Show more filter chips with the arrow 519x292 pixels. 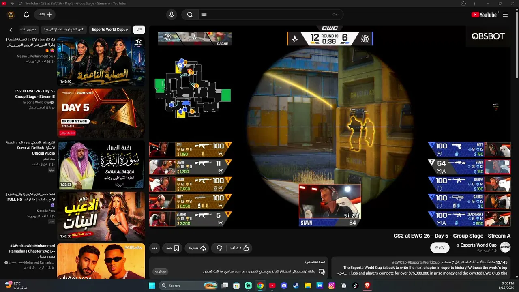(11, 30)
